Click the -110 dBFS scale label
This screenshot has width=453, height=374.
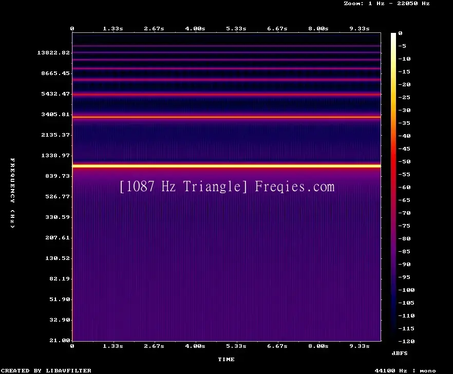[406, 315]
